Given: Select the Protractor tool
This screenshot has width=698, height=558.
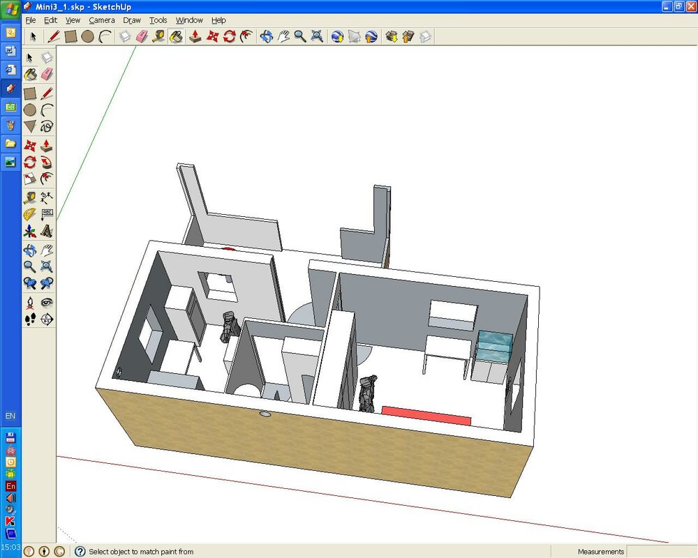Looking at the screenshot, I should pyautogui.click(x=30, y=214).
